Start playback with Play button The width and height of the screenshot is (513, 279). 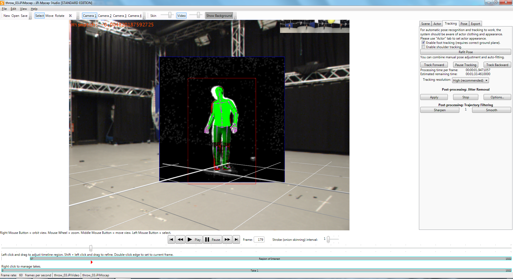click(194, 239)
